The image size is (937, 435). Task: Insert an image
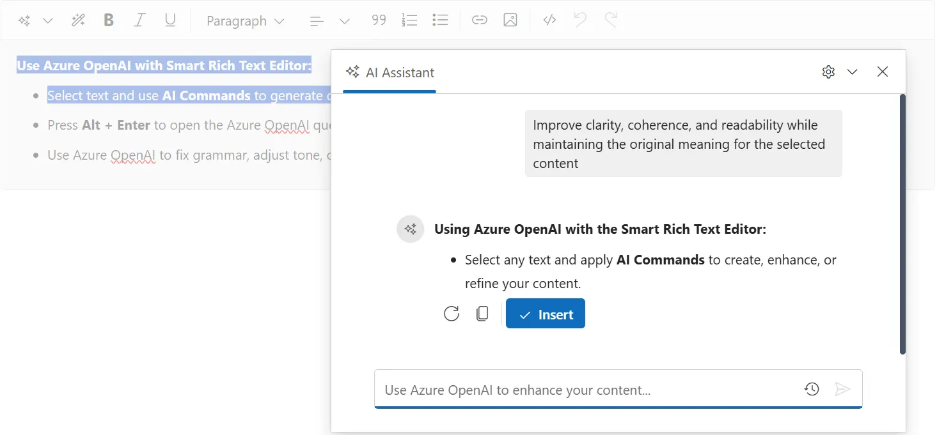pos(510,20)
